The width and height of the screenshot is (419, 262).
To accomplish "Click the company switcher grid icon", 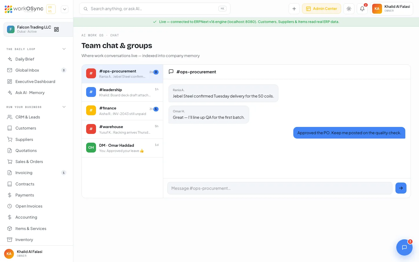I will (x=56, y=29).
